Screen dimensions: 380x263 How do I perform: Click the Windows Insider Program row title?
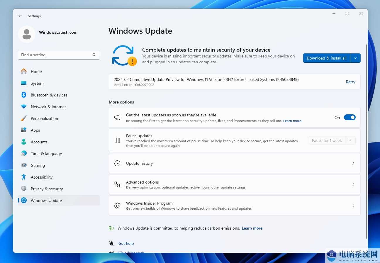tap(149, 203)
